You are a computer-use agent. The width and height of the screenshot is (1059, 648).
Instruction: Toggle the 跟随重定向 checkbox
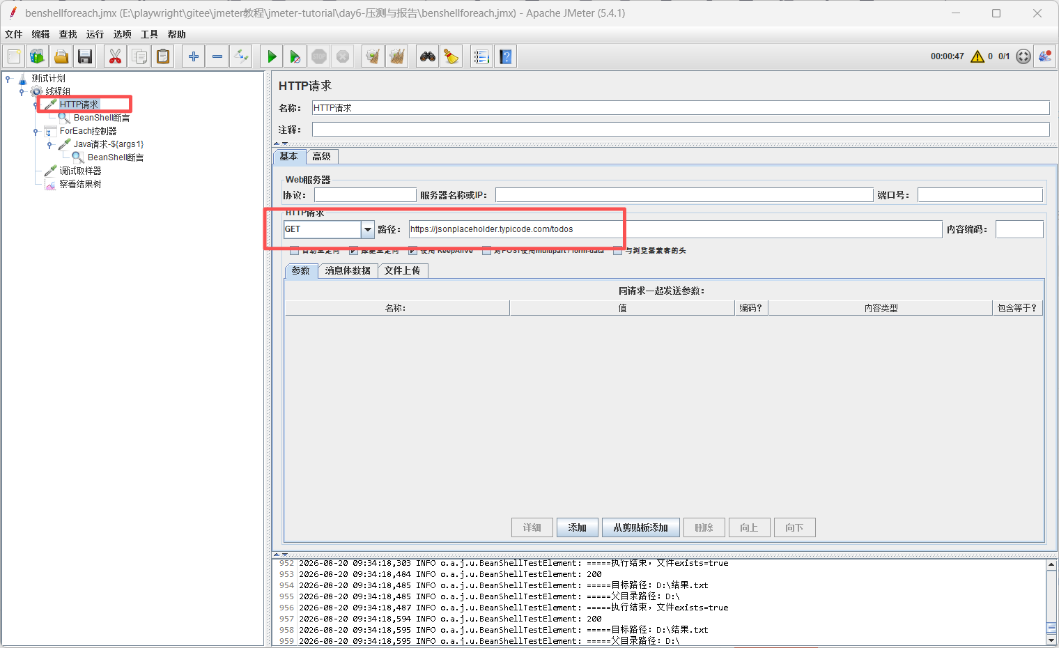point(353,250)
